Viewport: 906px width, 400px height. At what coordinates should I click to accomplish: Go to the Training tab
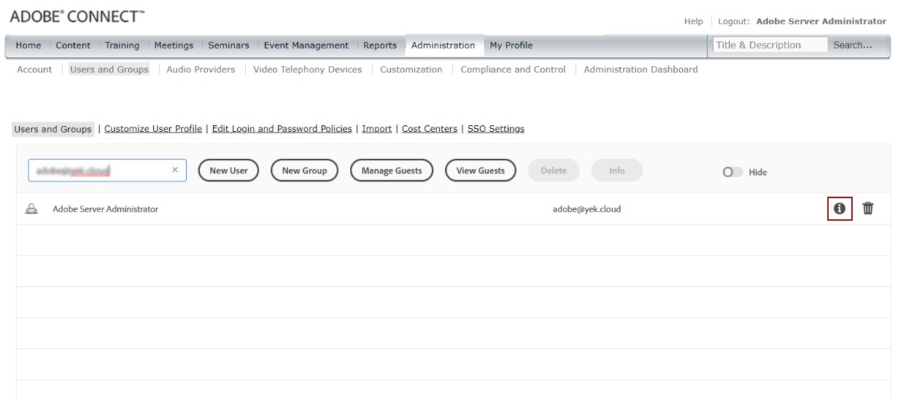(x=122, y=45)
